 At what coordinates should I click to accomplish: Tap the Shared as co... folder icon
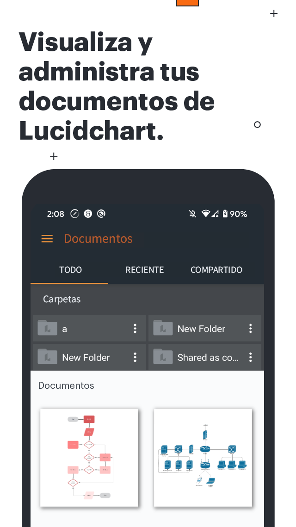click(x=163, y=356)
